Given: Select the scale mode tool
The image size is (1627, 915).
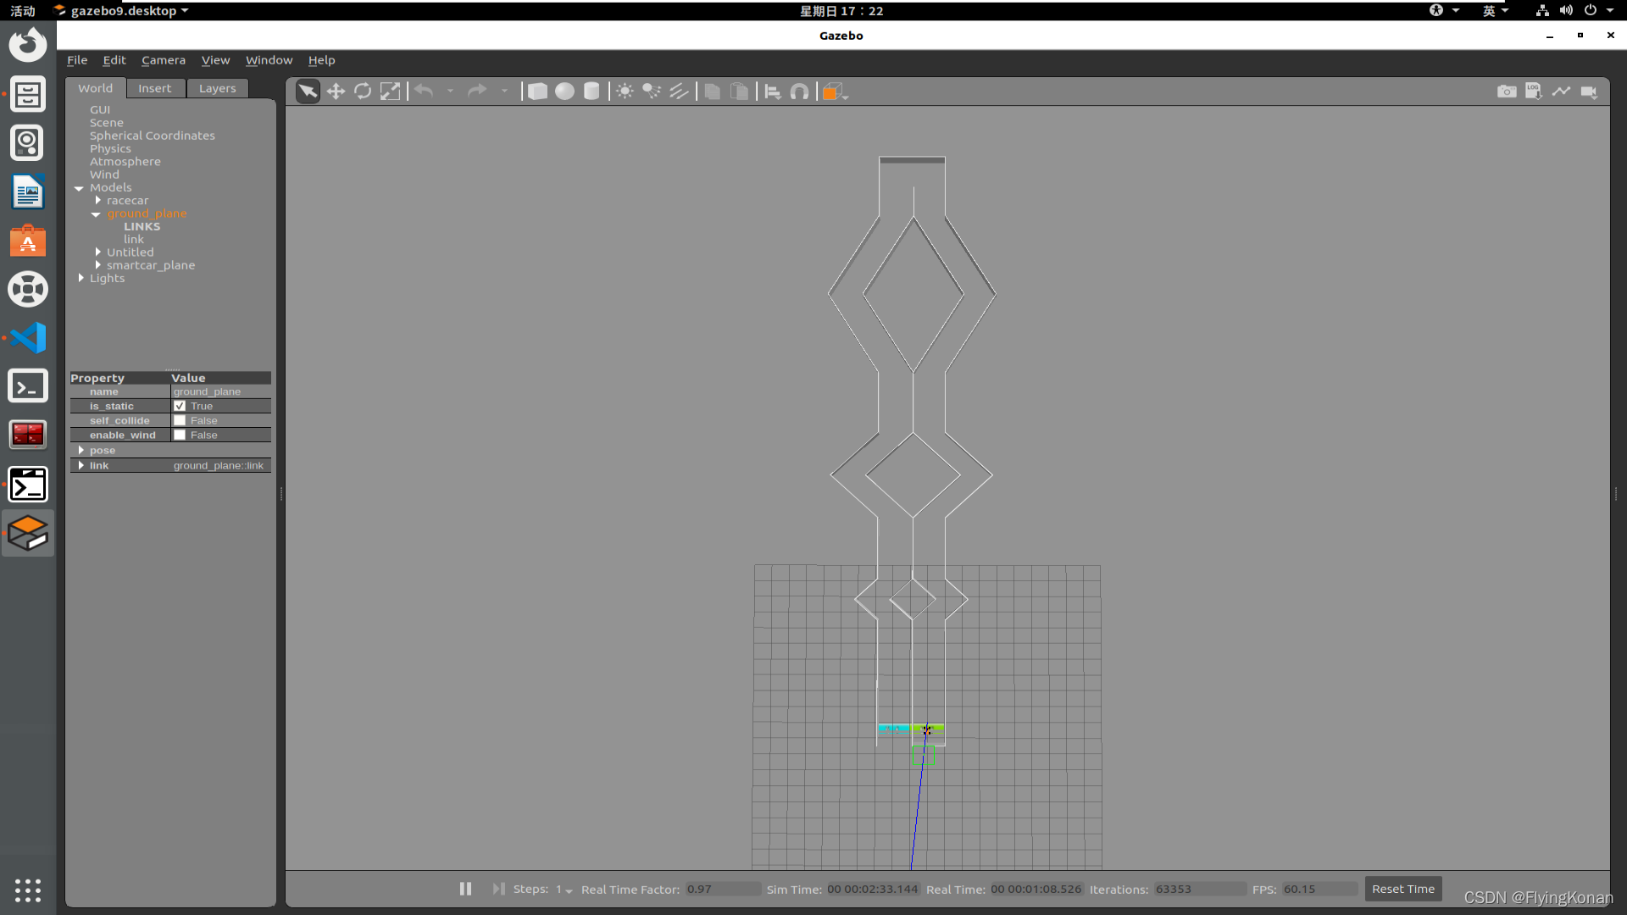Looking at the screenshot, I should [x=390, y=91].
